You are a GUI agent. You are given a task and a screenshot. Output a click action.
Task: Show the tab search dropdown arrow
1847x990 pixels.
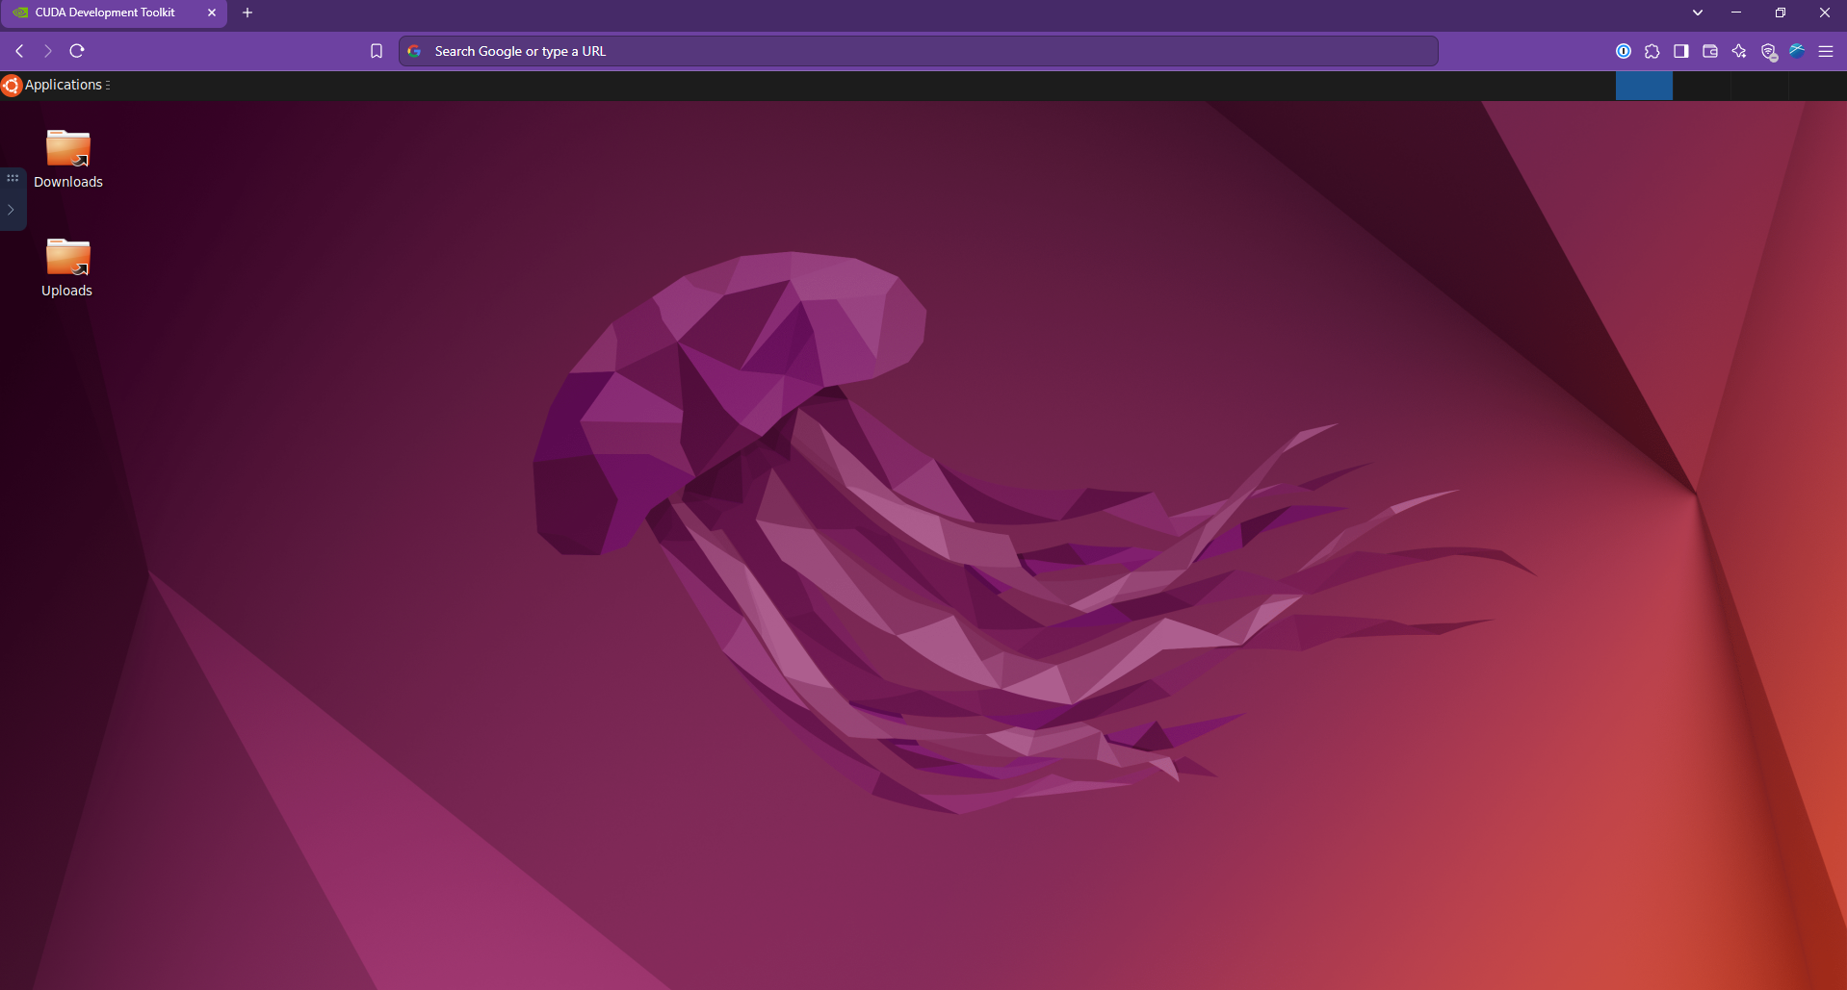tap(1698, 13)
